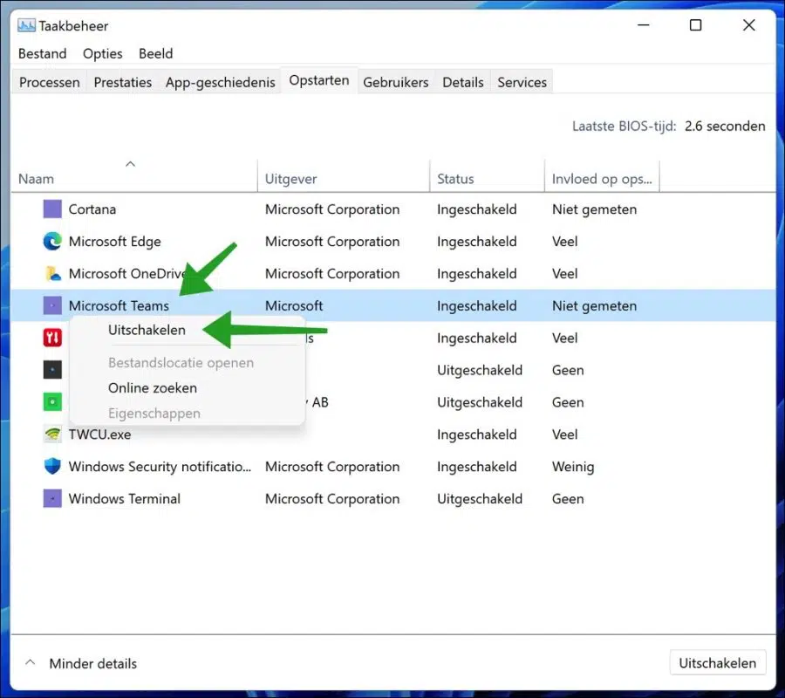
Task: Click Microsoft Corporation publisher of OneDrive
Action: 332,273
